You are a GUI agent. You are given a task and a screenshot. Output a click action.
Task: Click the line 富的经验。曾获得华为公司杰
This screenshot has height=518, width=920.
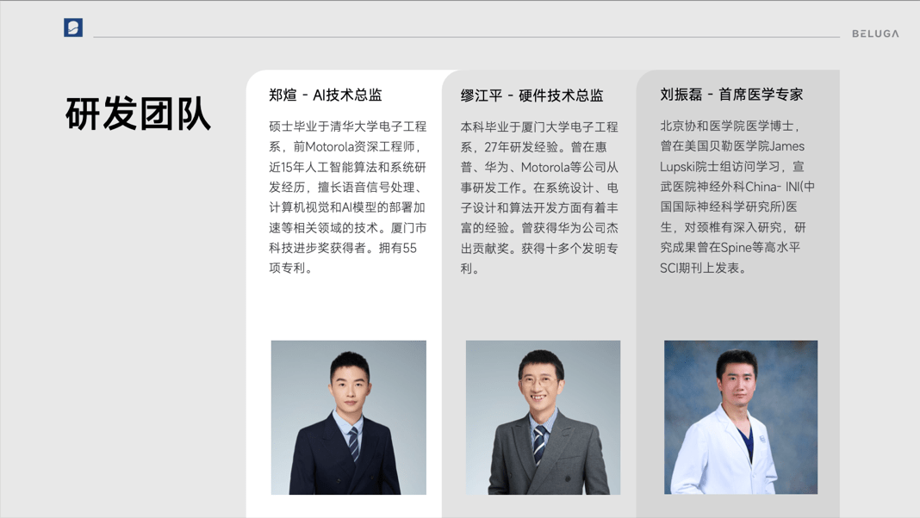[539, 228]
